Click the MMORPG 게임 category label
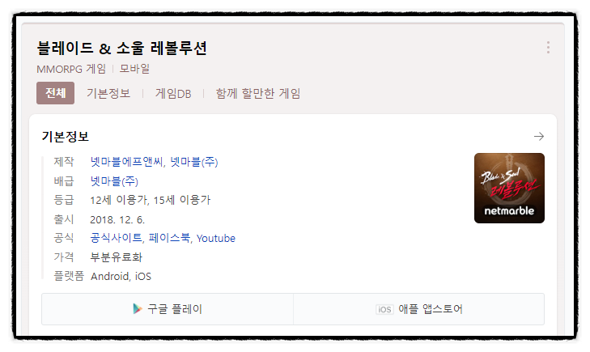590x352 pixels. (x=71, y=69)
